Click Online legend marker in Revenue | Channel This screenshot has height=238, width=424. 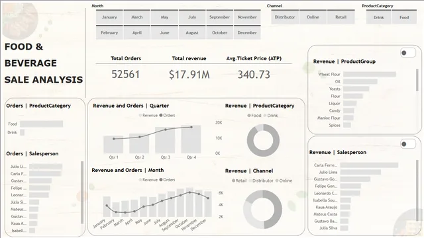click(x=277, y=180)
